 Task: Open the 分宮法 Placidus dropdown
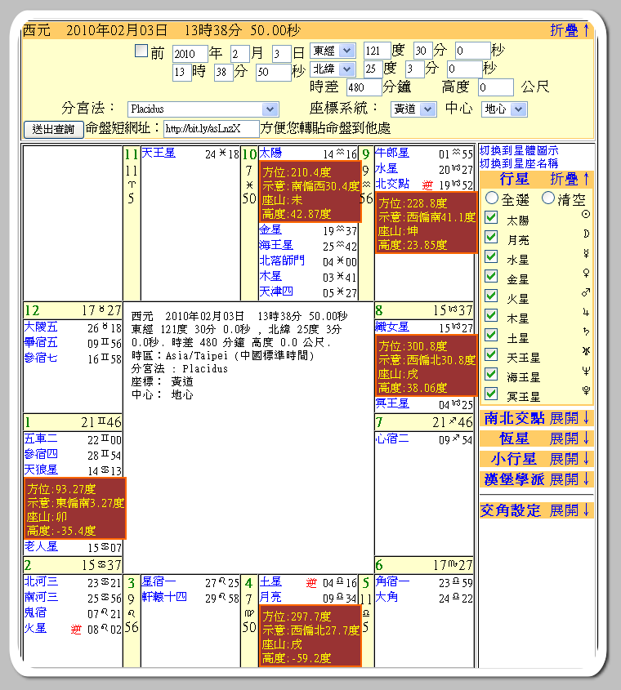pos(203,109)
